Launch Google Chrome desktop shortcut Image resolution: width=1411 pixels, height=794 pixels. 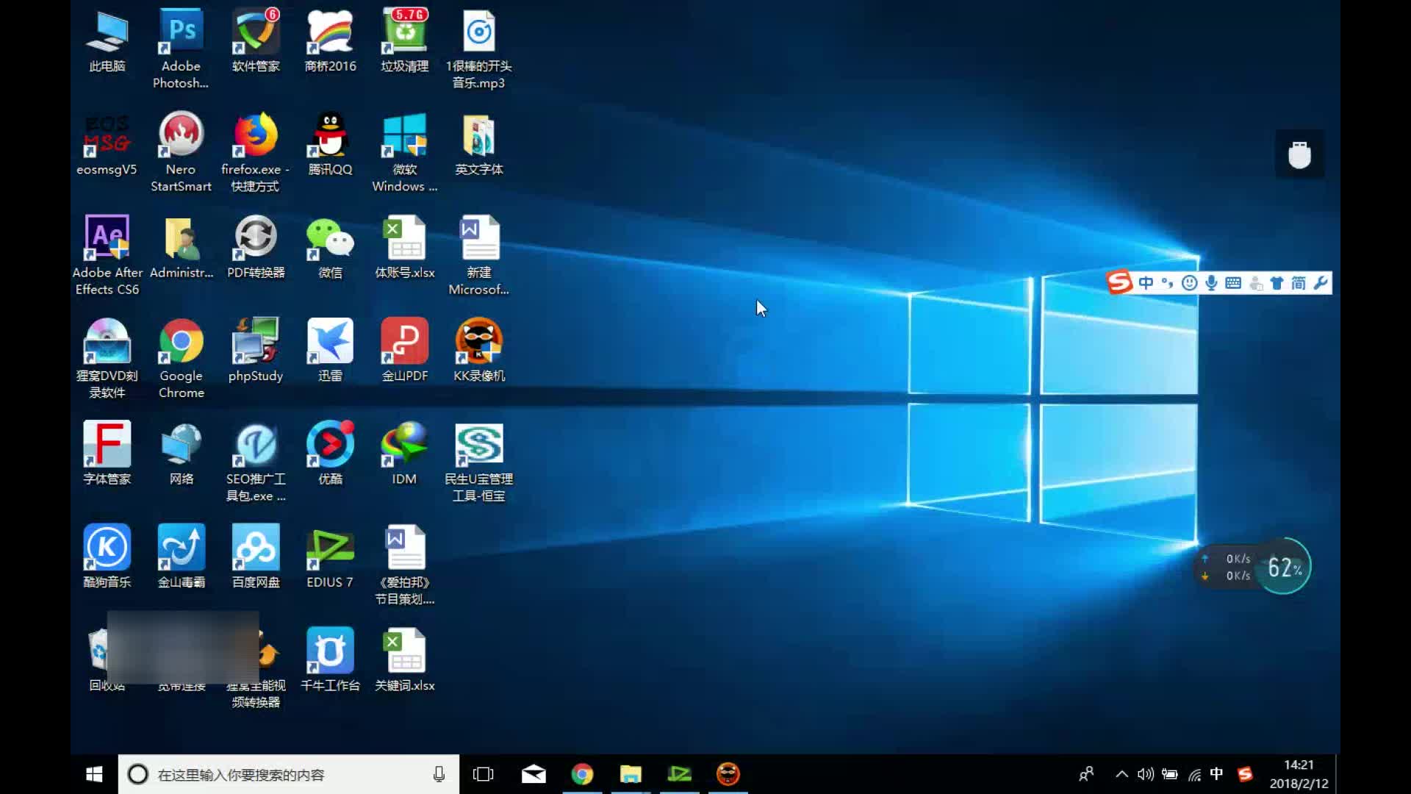coord(181,359)
